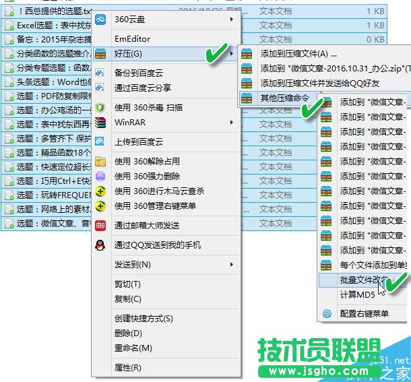Click the 360杀毒 shield icon

100,108
